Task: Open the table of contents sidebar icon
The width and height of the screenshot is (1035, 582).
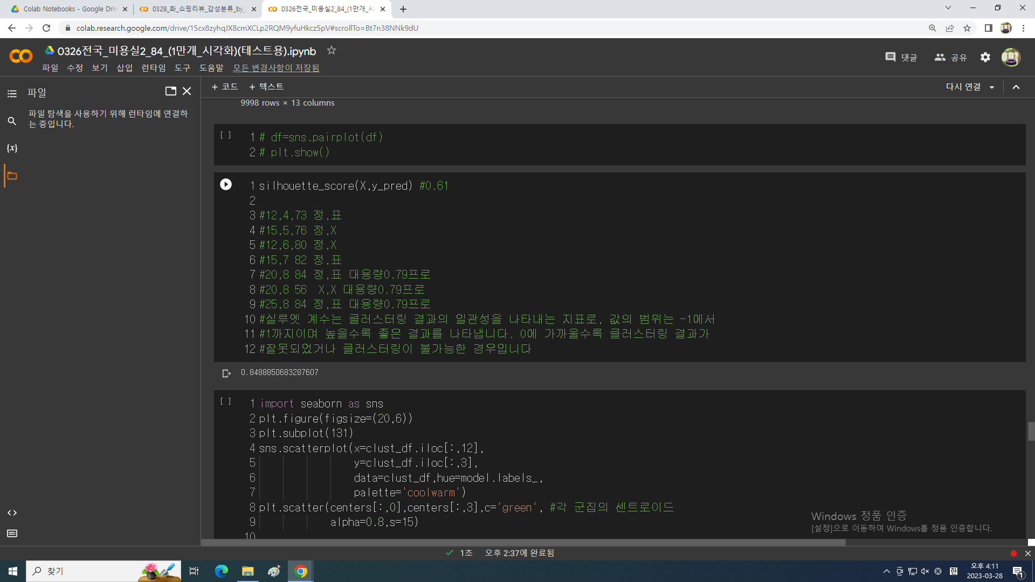Action: tap(12, 94)
